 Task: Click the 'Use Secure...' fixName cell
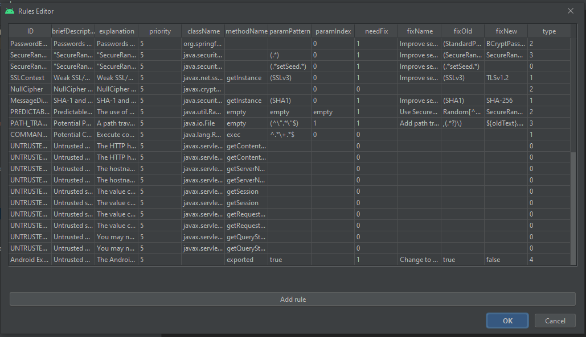(x=420, y=112)
